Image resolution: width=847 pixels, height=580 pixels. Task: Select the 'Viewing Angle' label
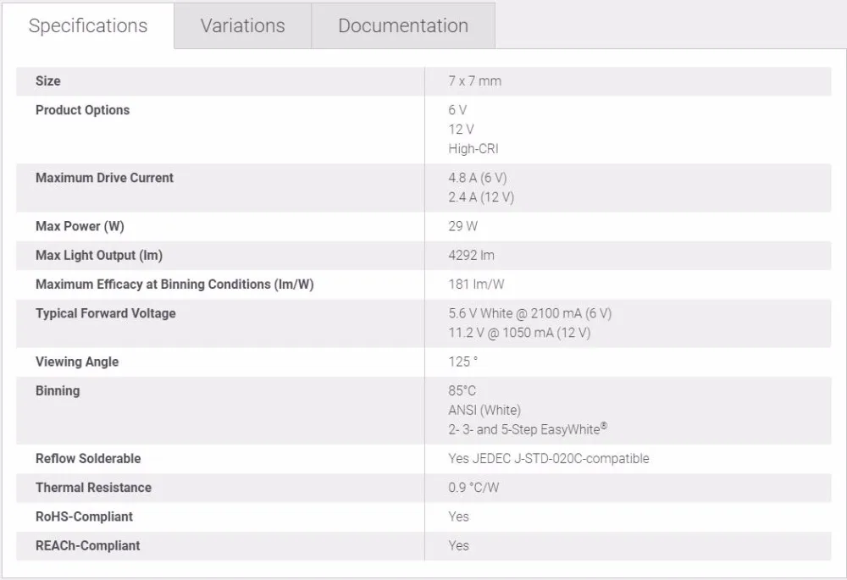(x=77, y=362)
